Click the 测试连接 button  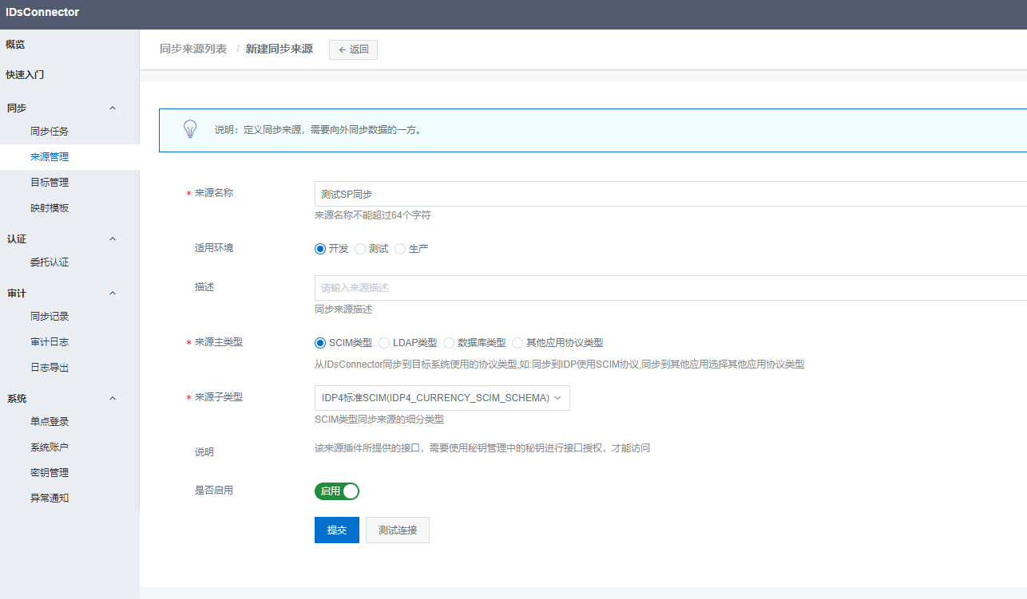(x=398, y=530)
